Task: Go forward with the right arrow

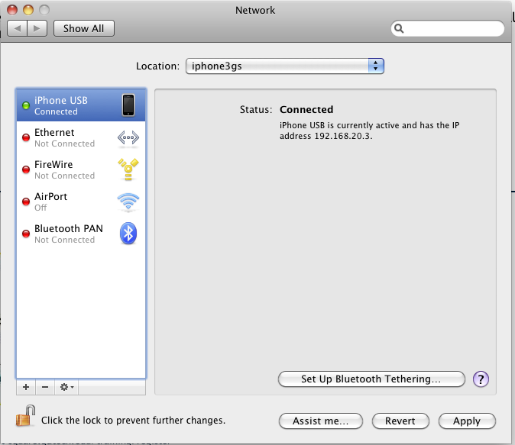Action: pyautogui.click(x=37, y=28)
